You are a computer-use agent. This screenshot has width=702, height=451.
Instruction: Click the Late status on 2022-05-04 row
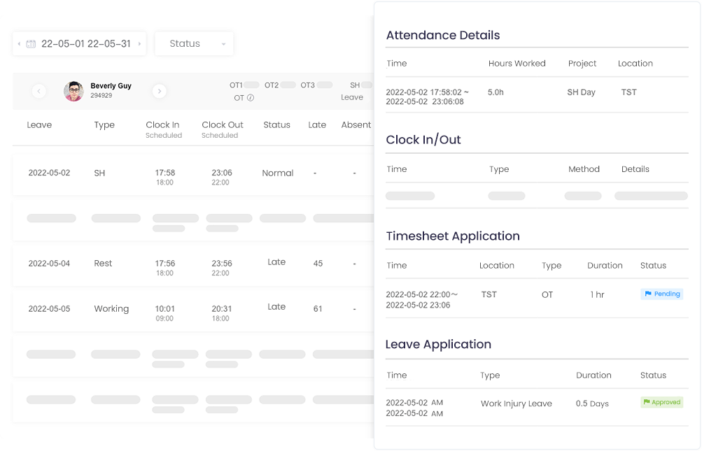coord(276,262)
